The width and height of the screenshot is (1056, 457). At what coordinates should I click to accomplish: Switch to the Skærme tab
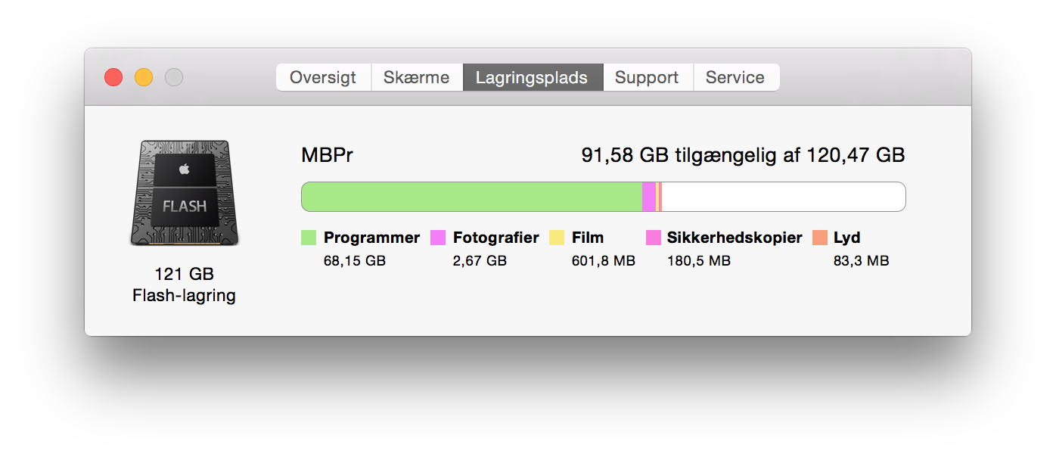coord(417,77)
